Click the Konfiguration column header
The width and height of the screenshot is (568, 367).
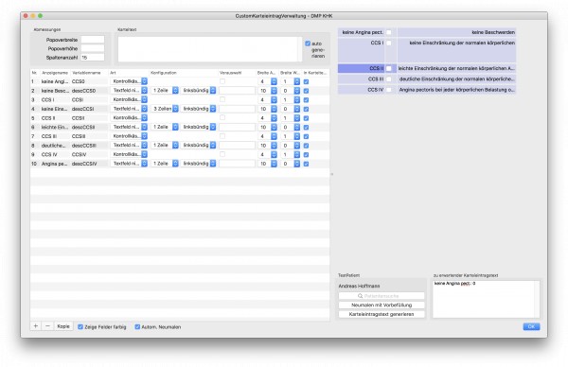point(164,73)
